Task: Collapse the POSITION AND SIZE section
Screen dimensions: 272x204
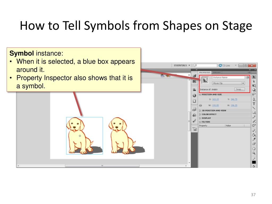Action: click(200, 95)
